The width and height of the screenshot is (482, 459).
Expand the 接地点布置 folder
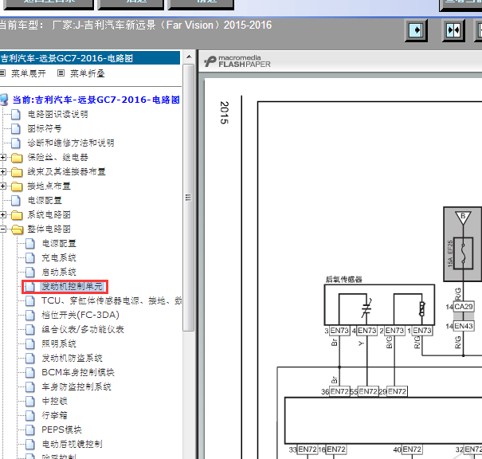click(2, 186)
